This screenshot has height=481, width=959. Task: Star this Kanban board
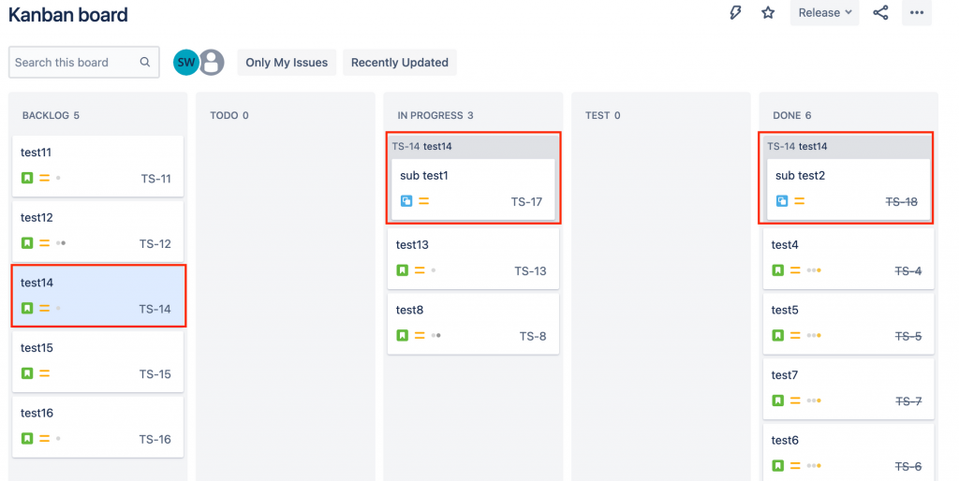tap(768, 13)
